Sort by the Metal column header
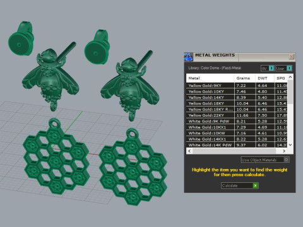303x227 pixels. [210, 78]
